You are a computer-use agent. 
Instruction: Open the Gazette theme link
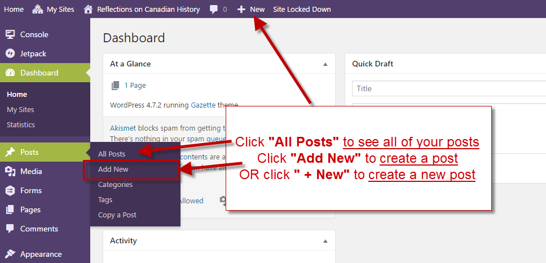pyautogui.click(x=203, y=105)
